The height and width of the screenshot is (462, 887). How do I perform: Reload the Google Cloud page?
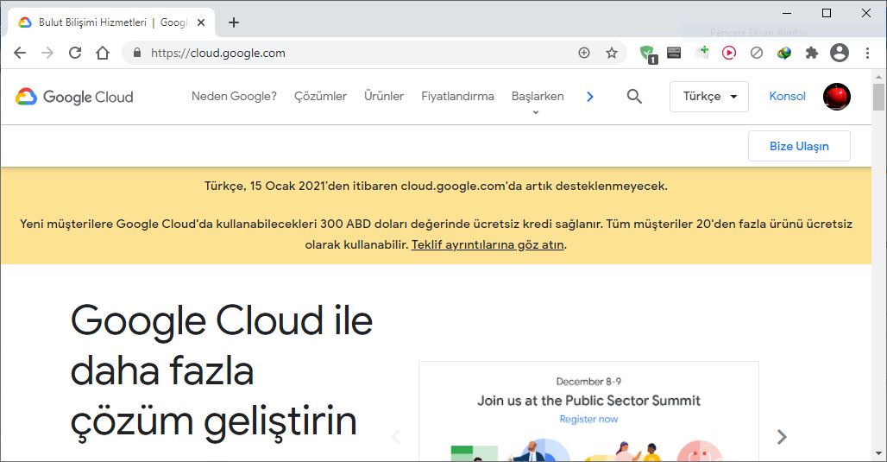point(75,53)
